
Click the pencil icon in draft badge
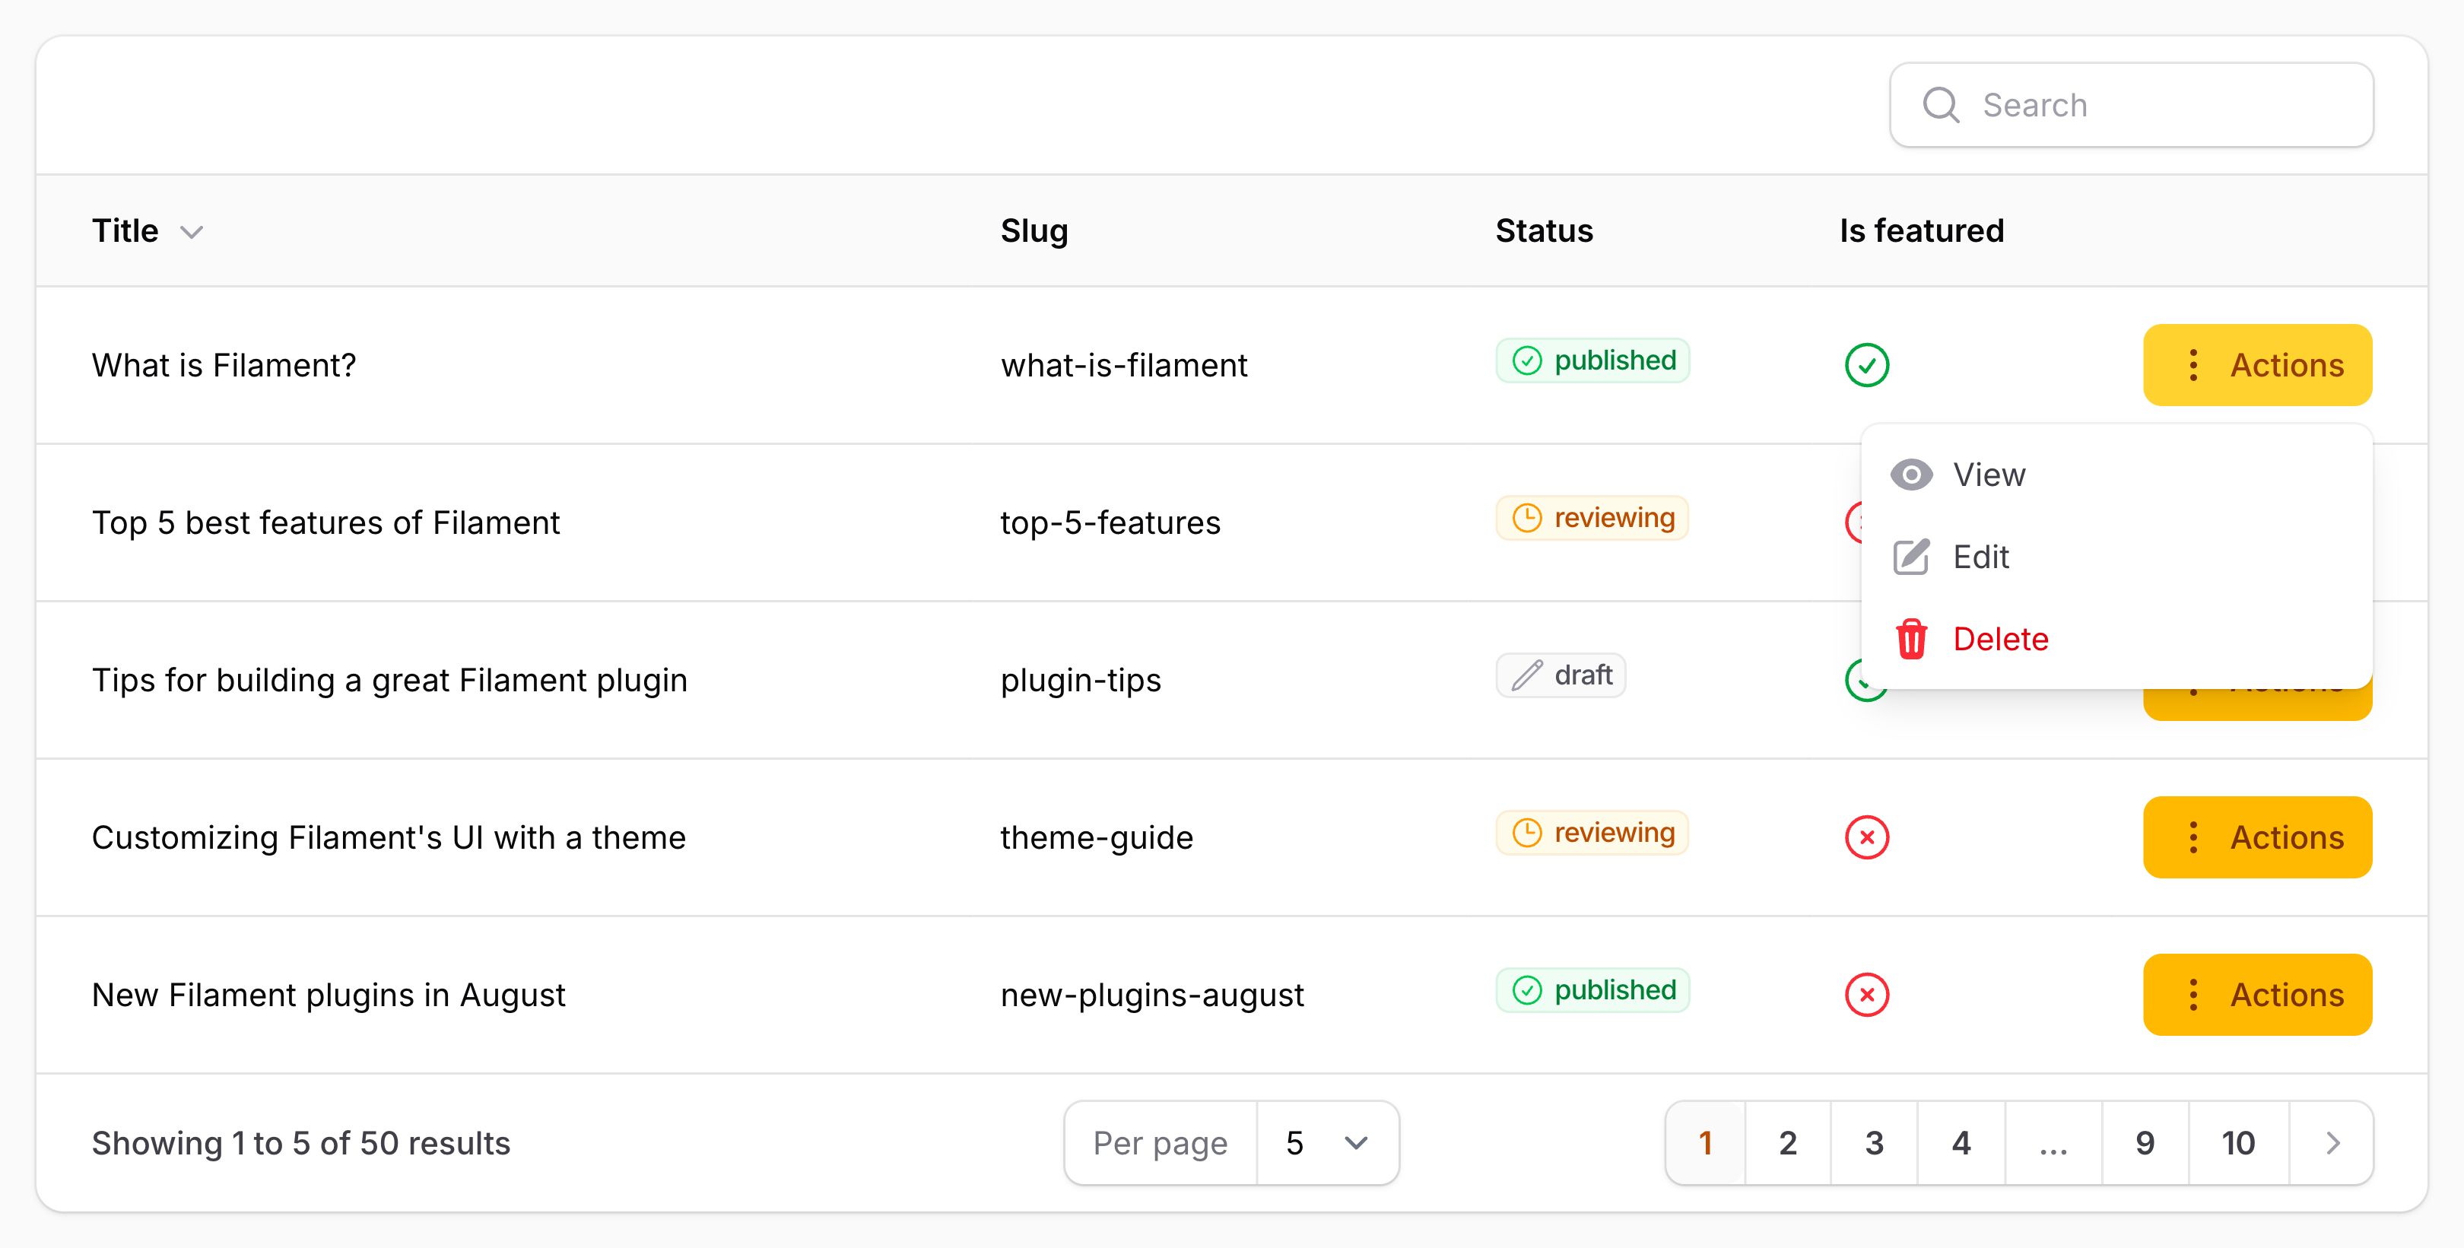(x=1526, y=675)
